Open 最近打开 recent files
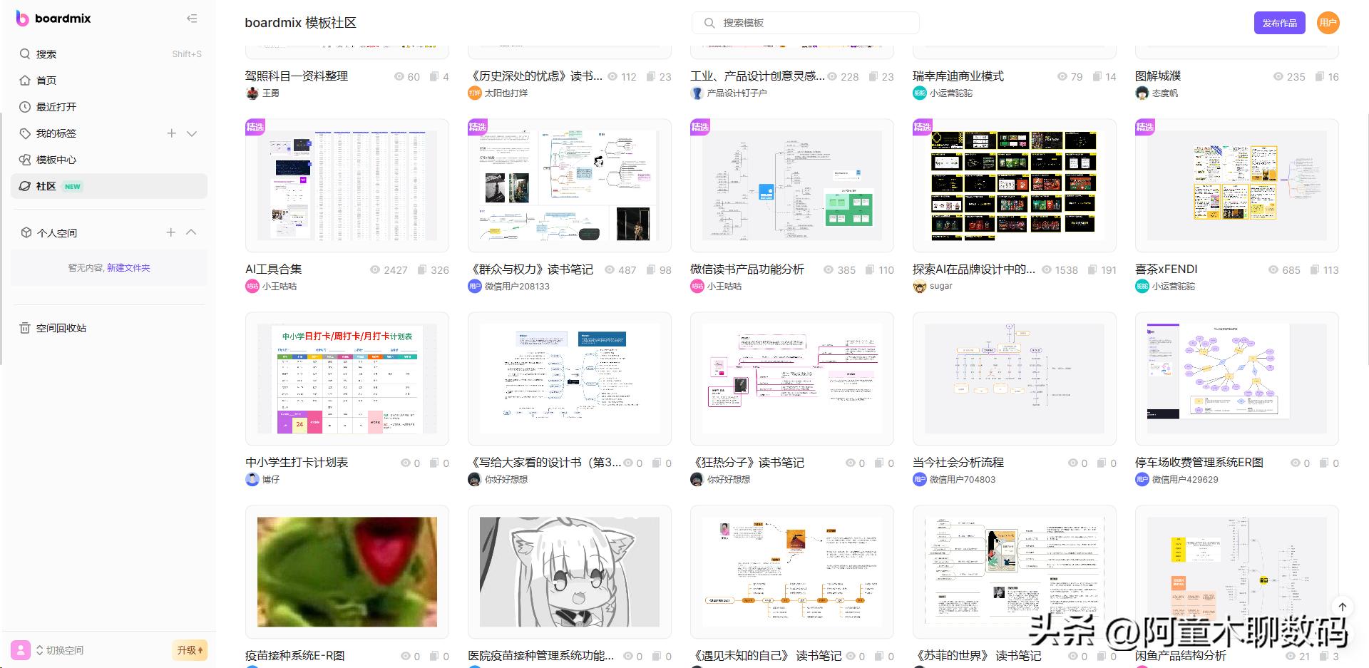Viewport: 1369px width, 668px height. [57, 107]
